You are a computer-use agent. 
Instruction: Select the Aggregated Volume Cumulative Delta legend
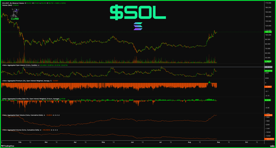[x=20, y=130]
